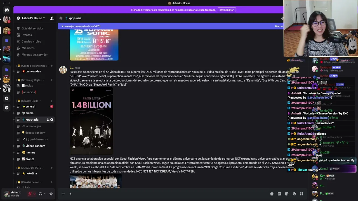The height and width of the screenshot is (201, 358).
Task: Open Discord direct messages home icon
Action: click(7, 10)
